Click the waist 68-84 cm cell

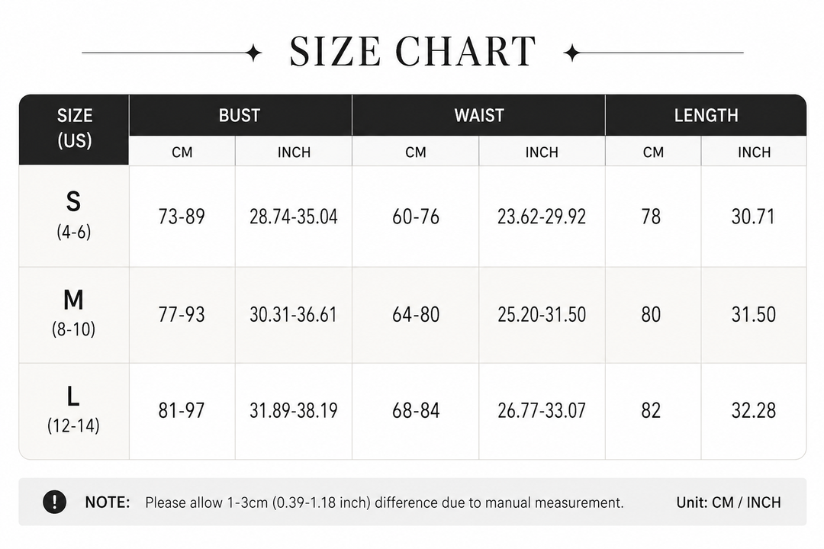click(x=416, y=410)
